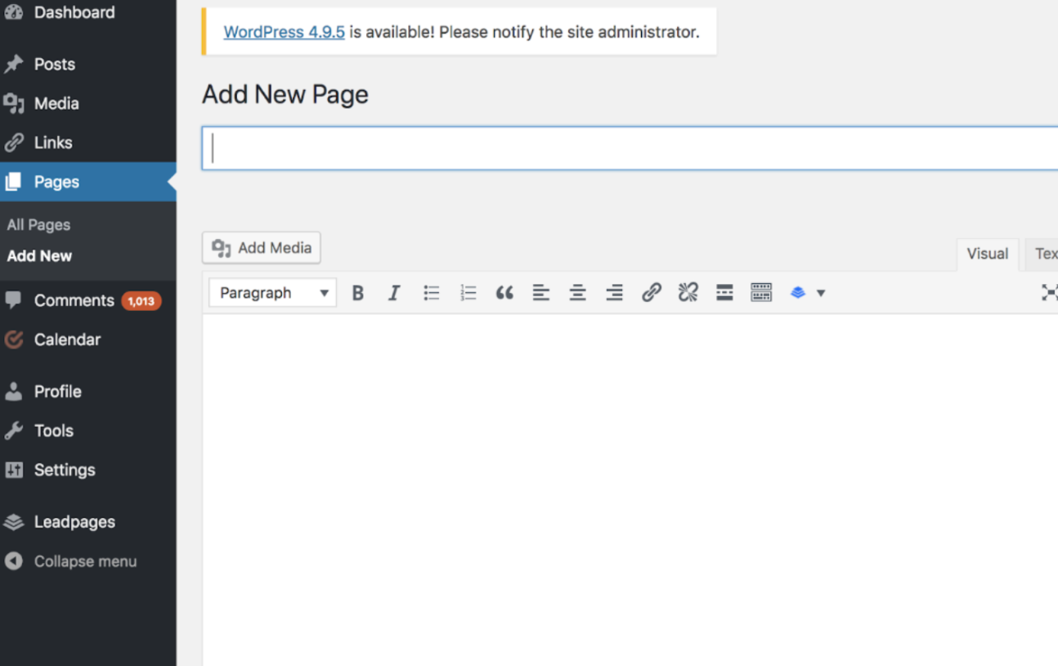Switch to the Visual editor tab
The width and height of the screenshot is (1058, 666).
[x=988, y=254]
